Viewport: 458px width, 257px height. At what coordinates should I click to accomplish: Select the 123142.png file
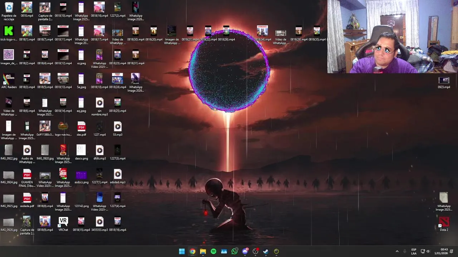coord(81,200)
